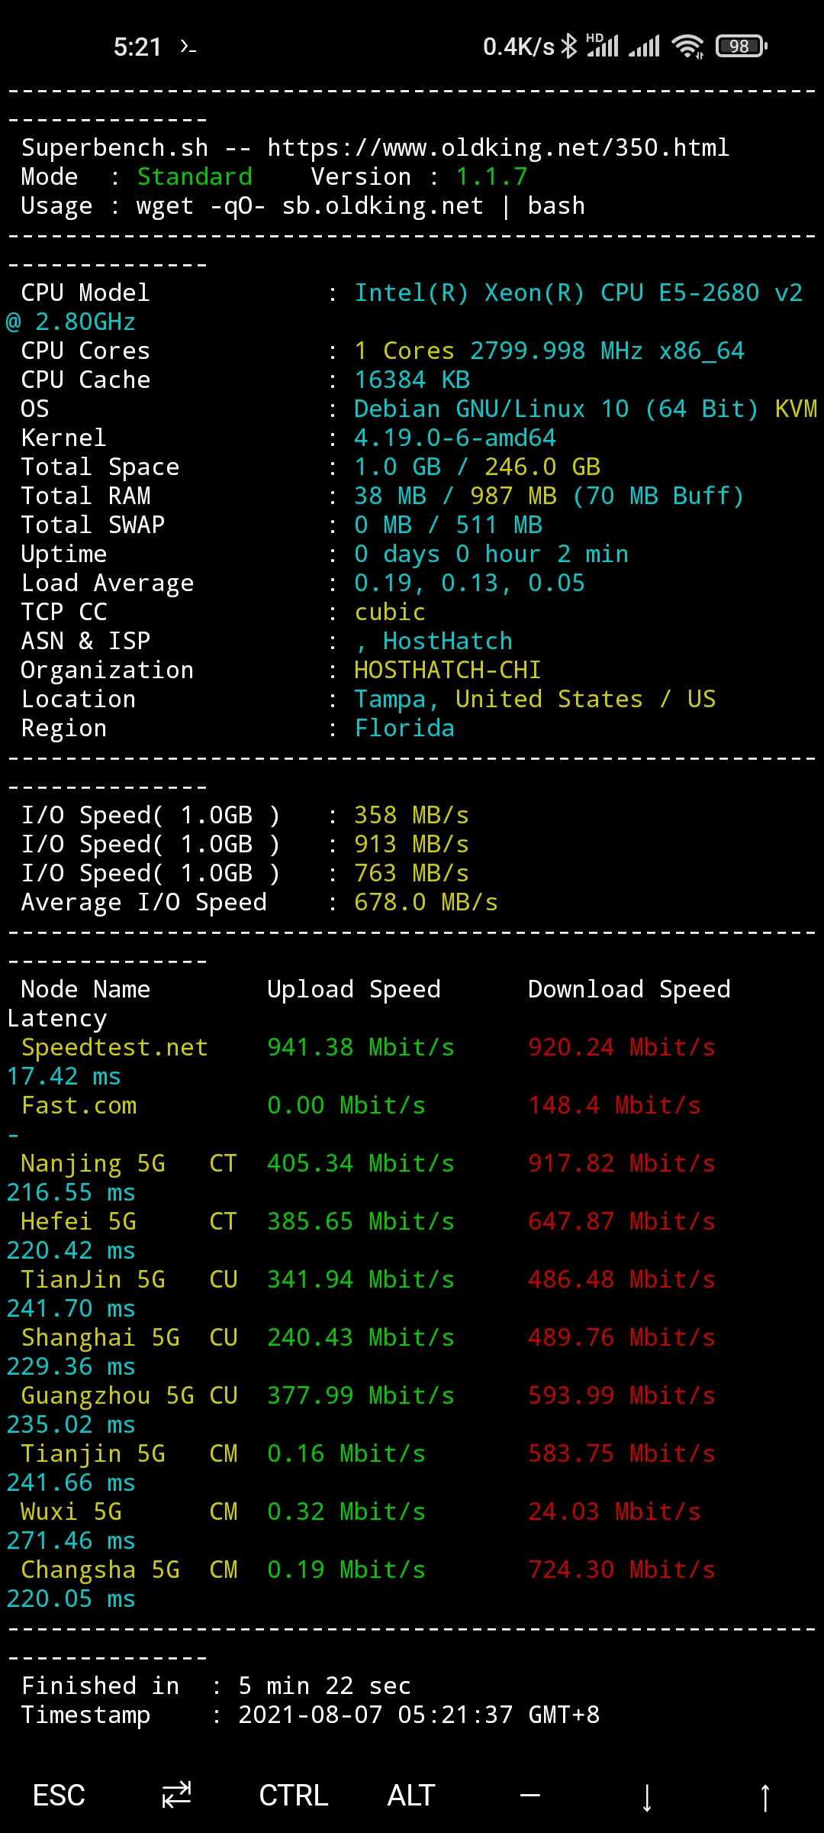824x1833 pixels.
Task: Tap the terminal prompt icon in status bar
Action: (x=188, y=47)
